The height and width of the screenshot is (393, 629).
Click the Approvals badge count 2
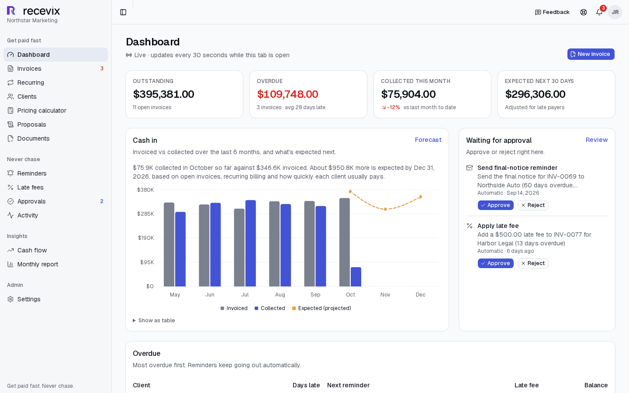[x=102, y=201]
